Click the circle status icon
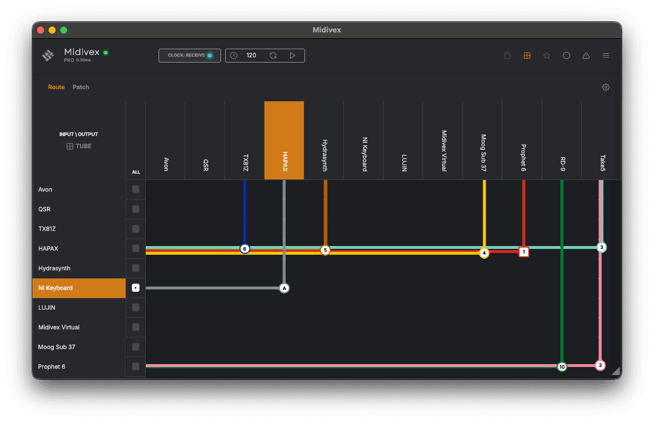 pos(567,55)
